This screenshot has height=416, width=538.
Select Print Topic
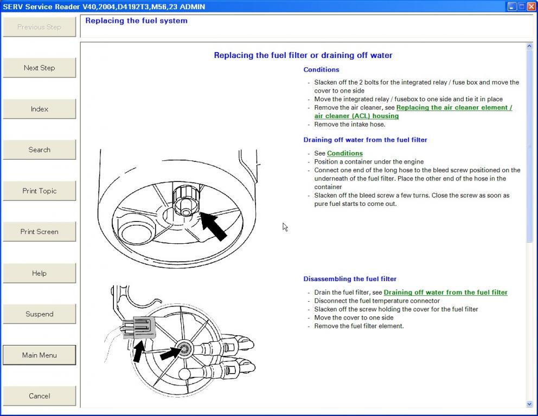(40, 191)
